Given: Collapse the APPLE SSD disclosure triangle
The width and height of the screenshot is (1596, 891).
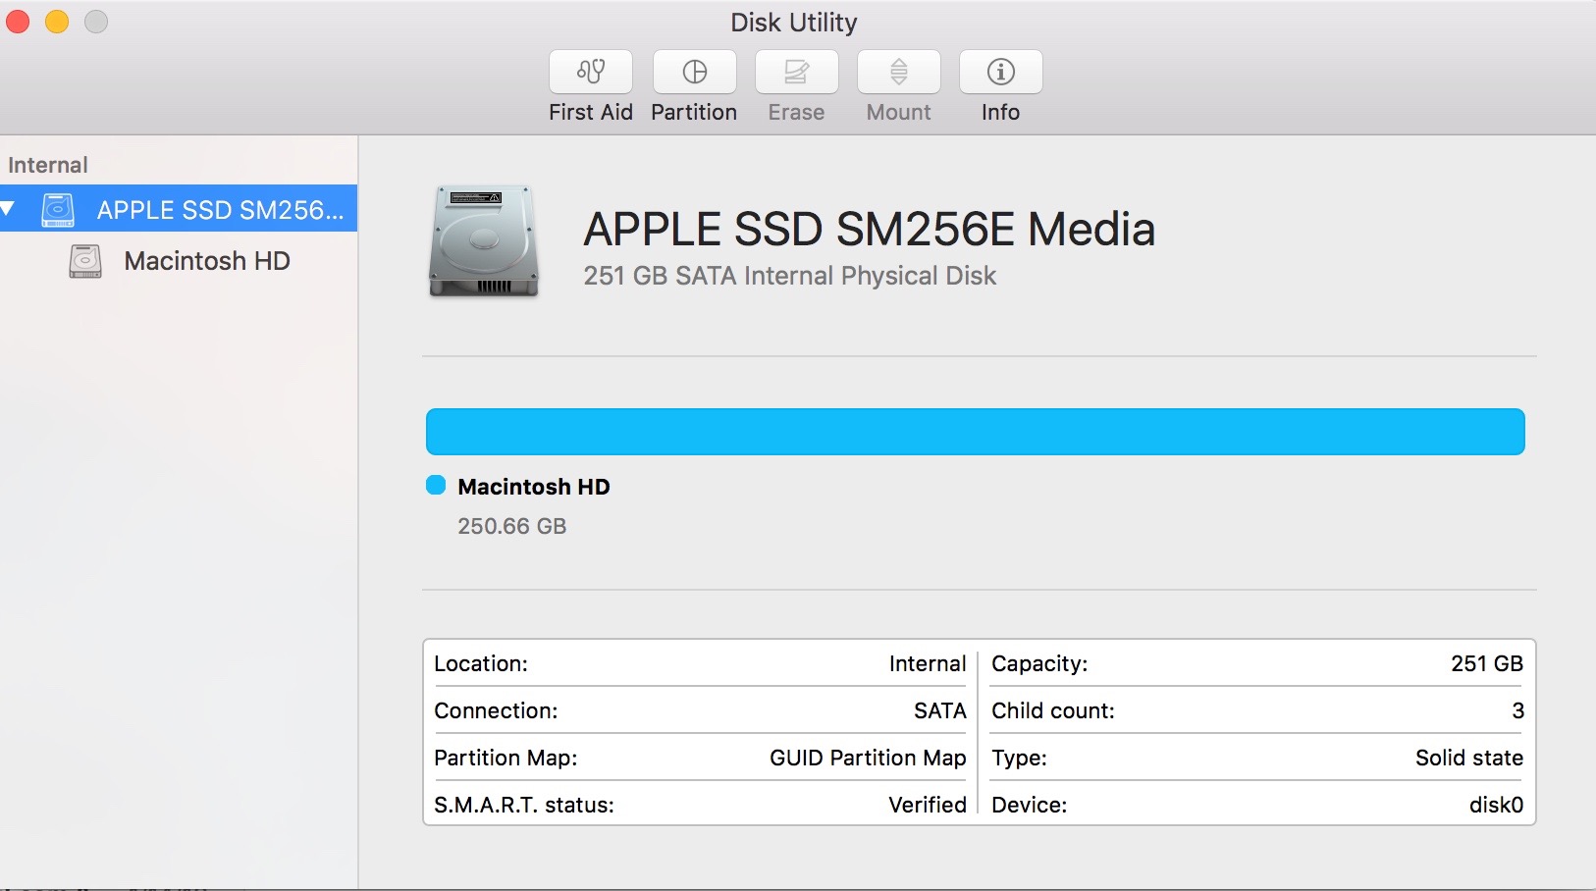Looking at the screenshot, I should tap(8, 209).
